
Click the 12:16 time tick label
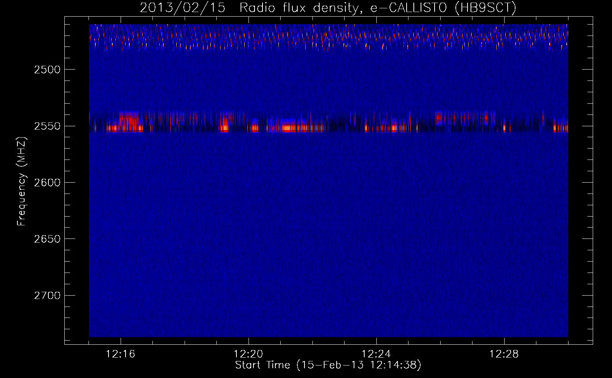[121, 354]
